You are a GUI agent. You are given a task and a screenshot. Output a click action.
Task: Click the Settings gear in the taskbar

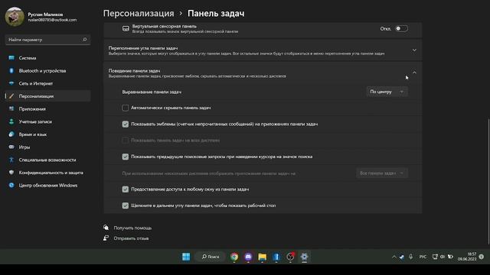304,257
